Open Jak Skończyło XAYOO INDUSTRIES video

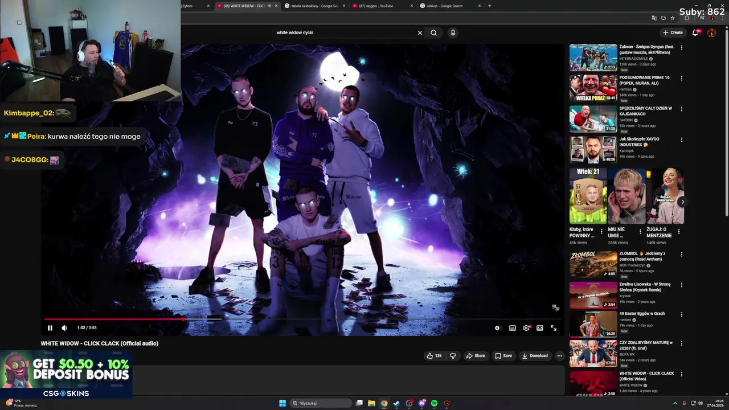(x=593, y=150)
